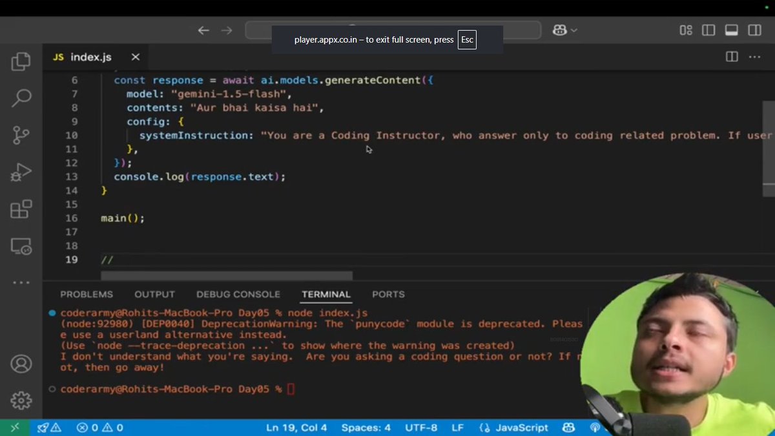The height and width of the screenshot is (436, 775).
Task: Open the Remote Explorer view
Action: [x=21, y=246]
